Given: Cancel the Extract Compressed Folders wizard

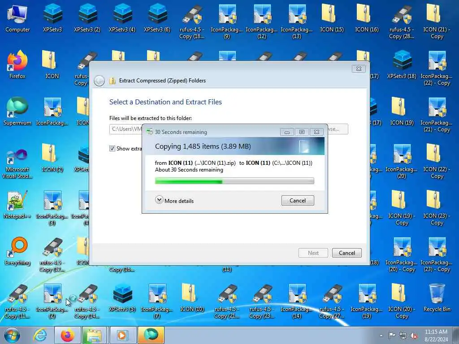Looking at the screenshot, I should click(x=347, y=253).
